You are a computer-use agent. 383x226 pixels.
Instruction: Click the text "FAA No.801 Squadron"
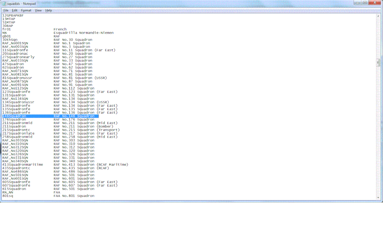click(x=74, y=196)
